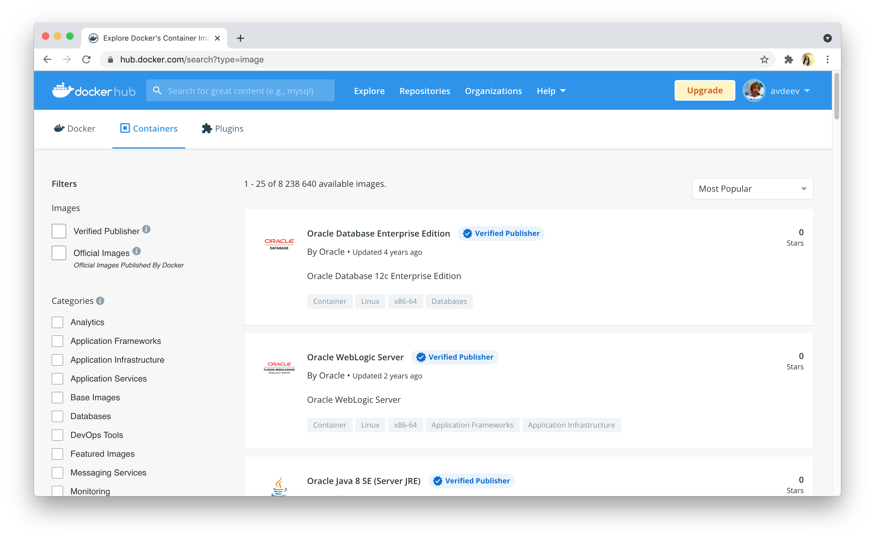Check the DevOps Tools category
The height and width of the screenshot is (541, 875).
57,435
